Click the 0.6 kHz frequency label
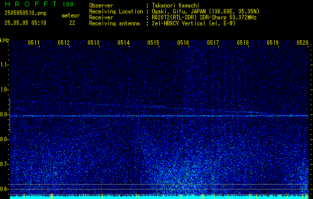The height and width of the screenshot is (199, 313). pos(4,189)
